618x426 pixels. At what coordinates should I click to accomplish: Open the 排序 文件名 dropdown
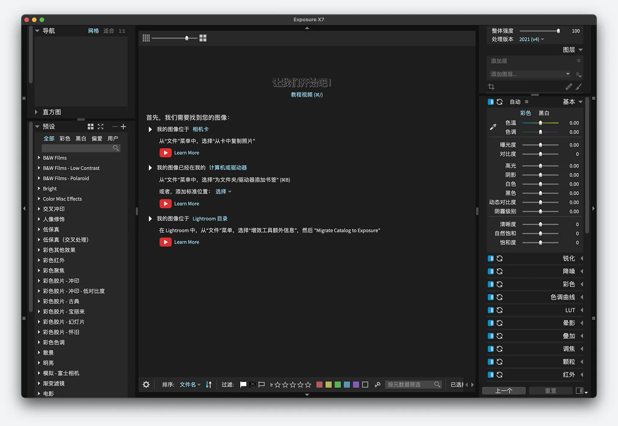(190, 385)
